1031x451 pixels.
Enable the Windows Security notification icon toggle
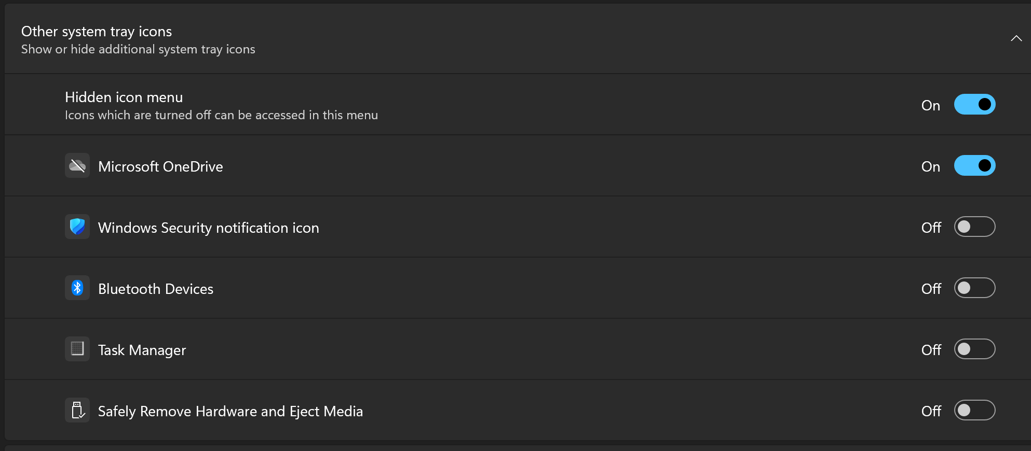click(974, 227)
